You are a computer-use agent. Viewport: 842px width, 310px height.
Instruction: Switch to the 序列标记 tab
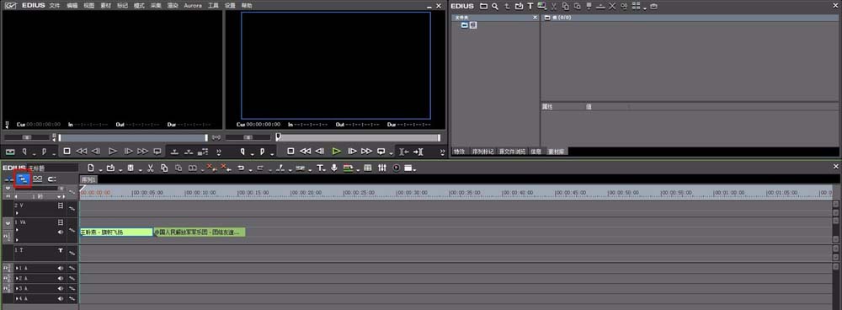(482, 152)
